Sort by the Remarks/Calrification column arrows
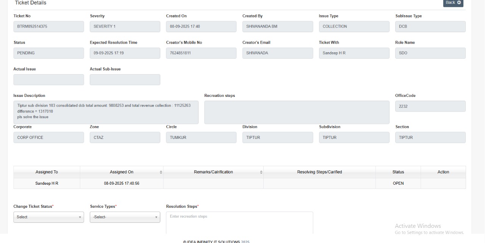The width and height of the screenshot is (485, 243). [x=261, y=172]
